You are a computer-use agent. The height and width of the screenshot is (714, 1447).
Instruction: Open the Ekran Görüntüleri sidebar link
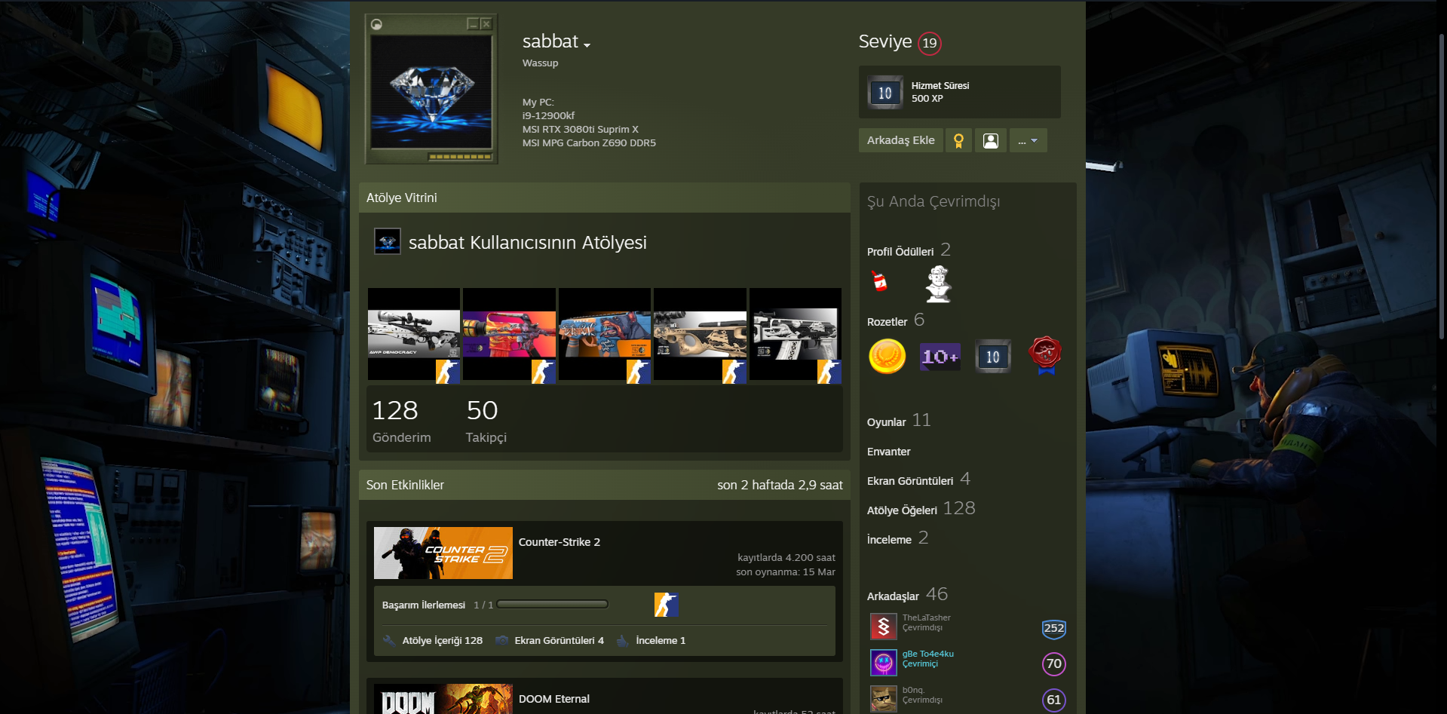tap(910, 481)
